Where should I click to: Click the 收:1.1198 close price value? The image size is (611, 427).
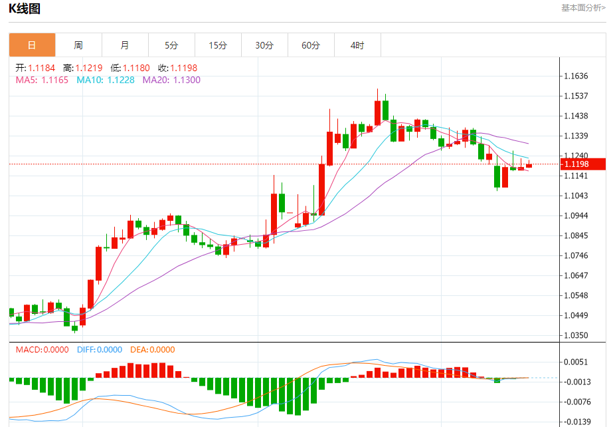tap(178, 68)
